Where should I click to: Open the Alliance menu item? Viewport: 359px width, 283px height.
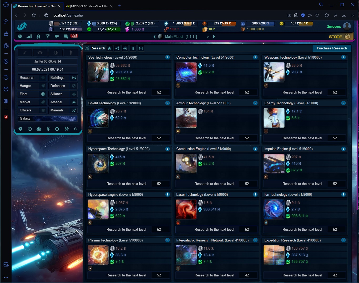tap(63, 94)
